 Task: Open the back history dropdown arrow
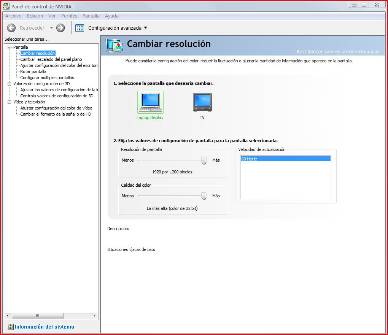click(x=51, y=28)
